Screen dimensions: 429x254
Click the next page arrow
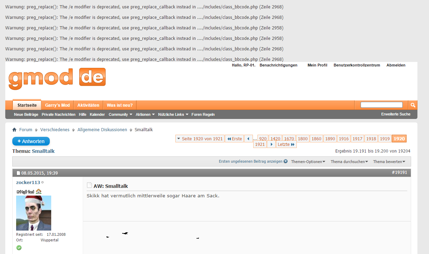click(x=271, y=144)
